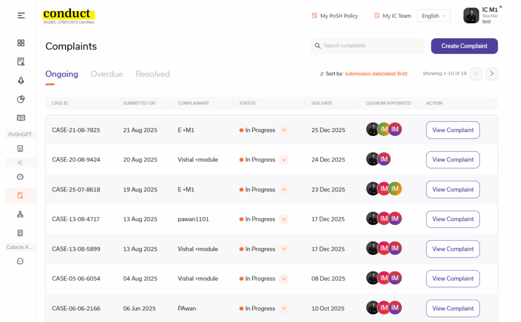The height and width of the screenshot is (322, 521).
Task: Go to next page of complaints
Action: click(x=491, y=74)
